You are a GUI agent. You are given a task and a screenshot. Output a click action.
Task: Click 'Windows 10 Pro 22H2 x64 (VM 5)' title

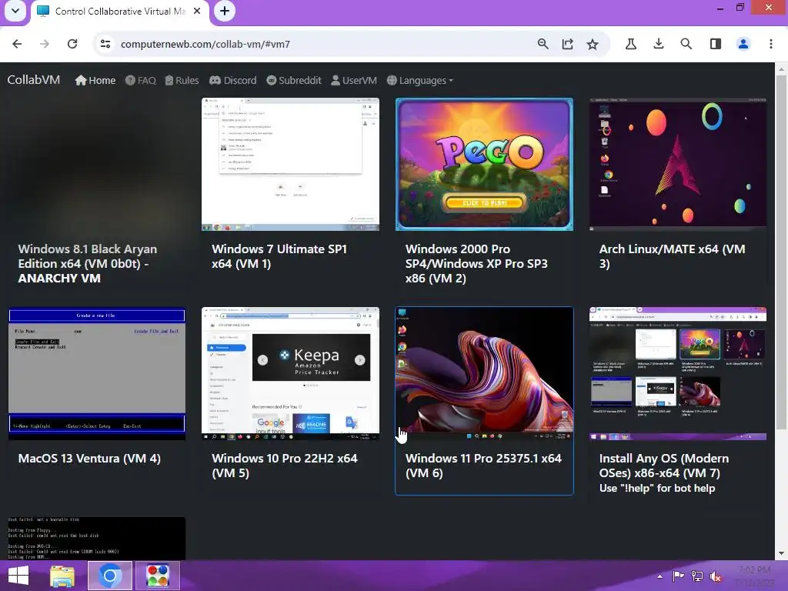coord(285,466)
